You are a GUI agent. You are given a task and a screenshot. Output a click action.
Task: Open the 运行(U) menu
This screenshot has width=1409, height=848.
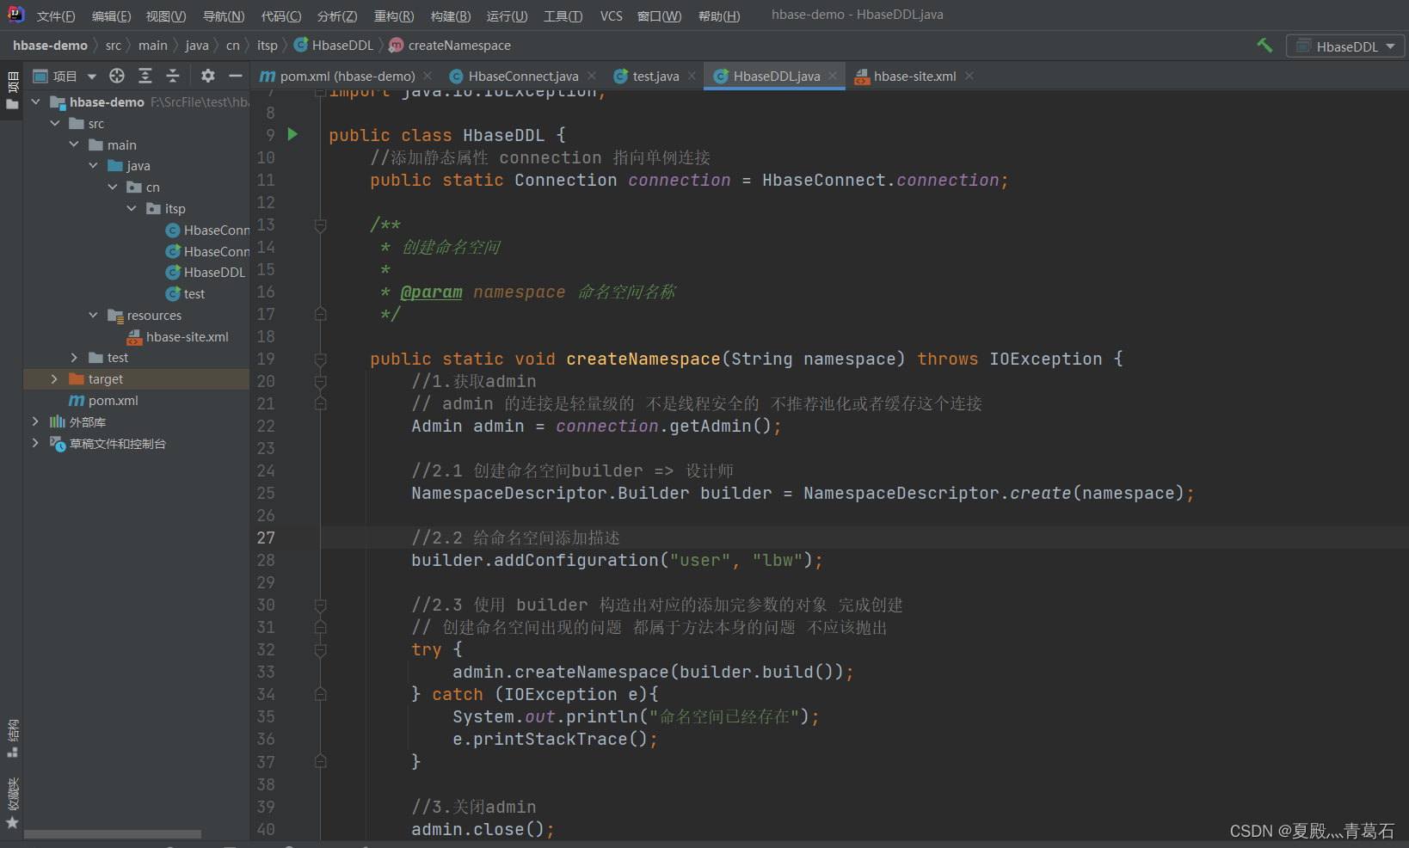(x=507, y=16)
